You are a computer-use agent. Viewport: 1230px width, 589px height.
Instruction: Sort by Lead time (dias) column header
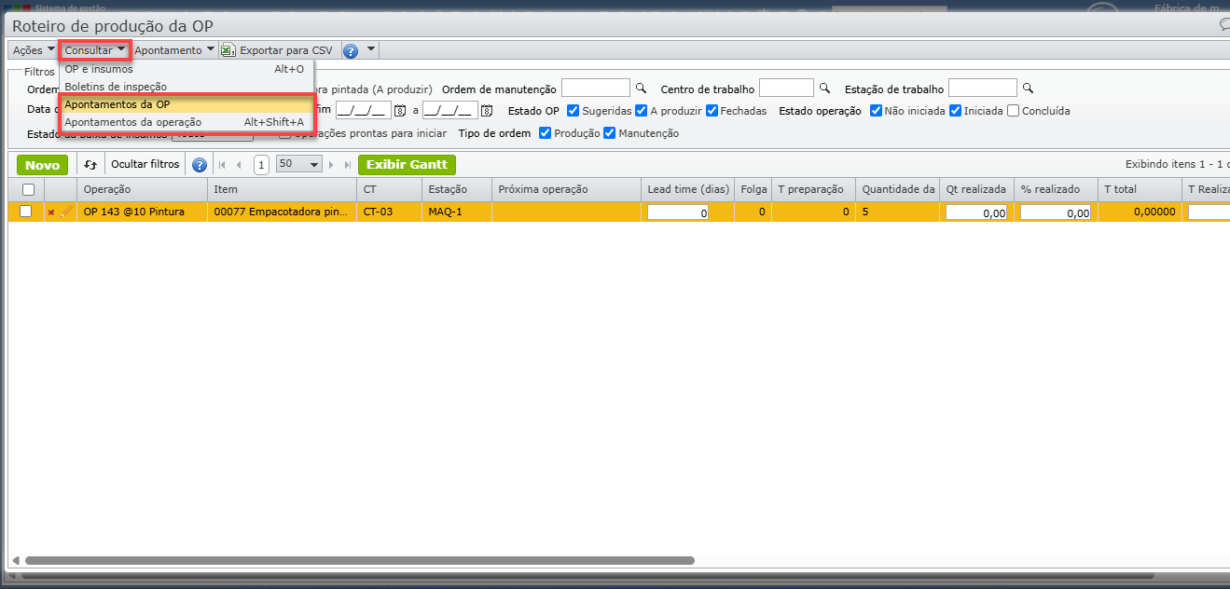(688, 189)
